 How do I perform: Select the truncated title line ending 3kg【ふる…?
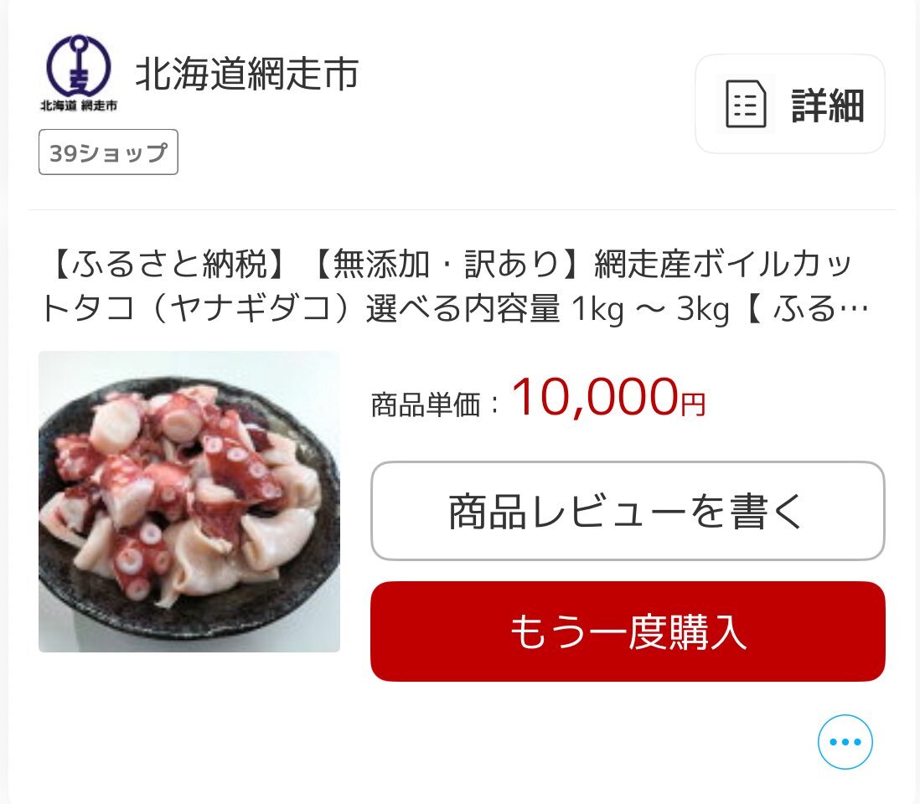click(455, 308)
